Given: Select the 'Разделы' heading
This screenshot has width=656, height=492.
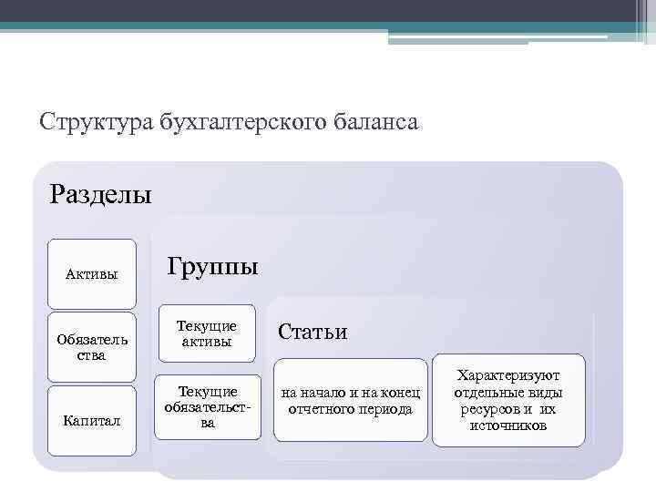Looking at the screenshot, I should click(100, 195).
